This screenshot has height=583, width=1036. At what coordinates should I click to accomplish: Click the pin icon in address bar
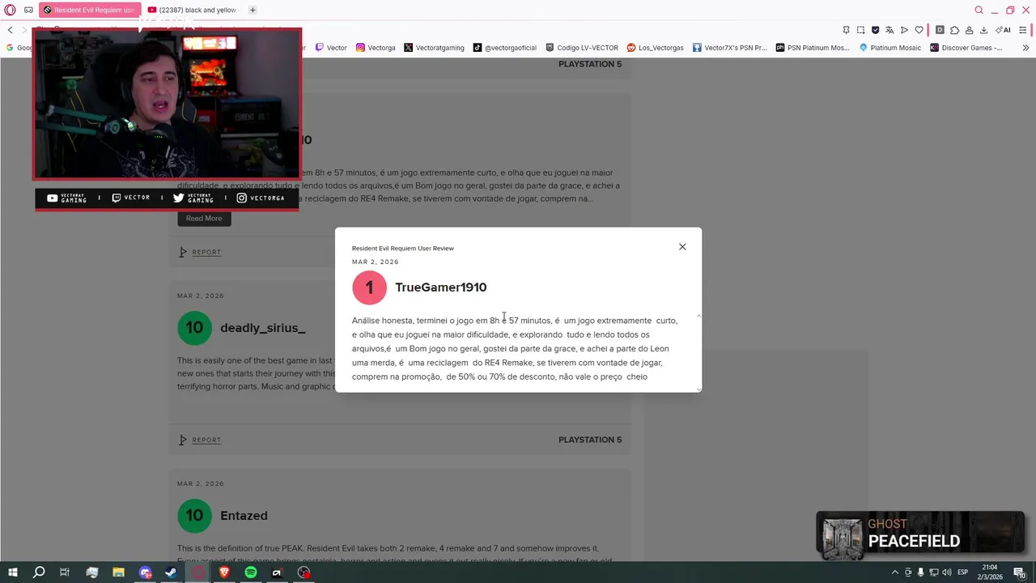[x=846, y=30]
